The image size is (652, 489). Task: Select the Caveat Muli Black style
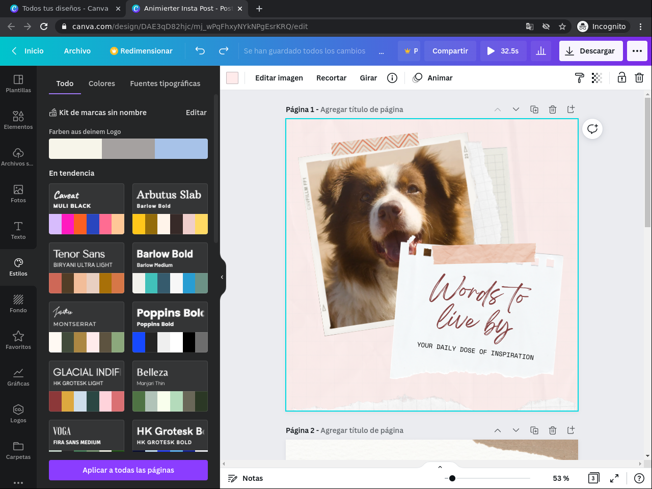[87, 209]
